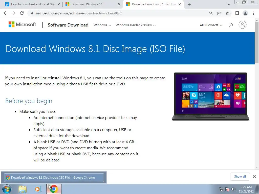This screenshot has width=259, height=194.
Task: Go back using the browser back arrow
Action: [x=6, y=13]
